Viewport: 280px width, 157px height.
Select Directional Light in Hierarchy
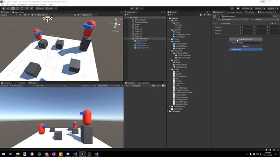(142, 22)
